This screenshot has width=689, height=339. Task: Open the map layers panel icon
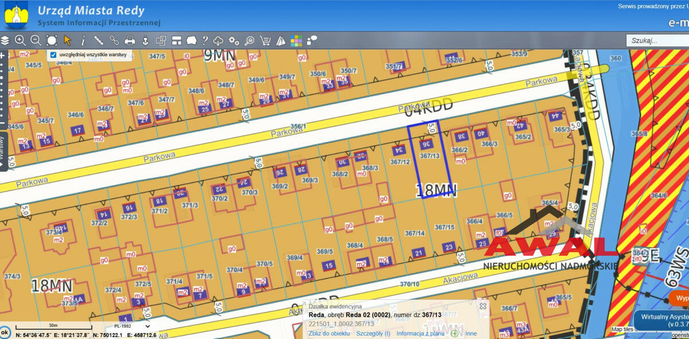point(5,41)
